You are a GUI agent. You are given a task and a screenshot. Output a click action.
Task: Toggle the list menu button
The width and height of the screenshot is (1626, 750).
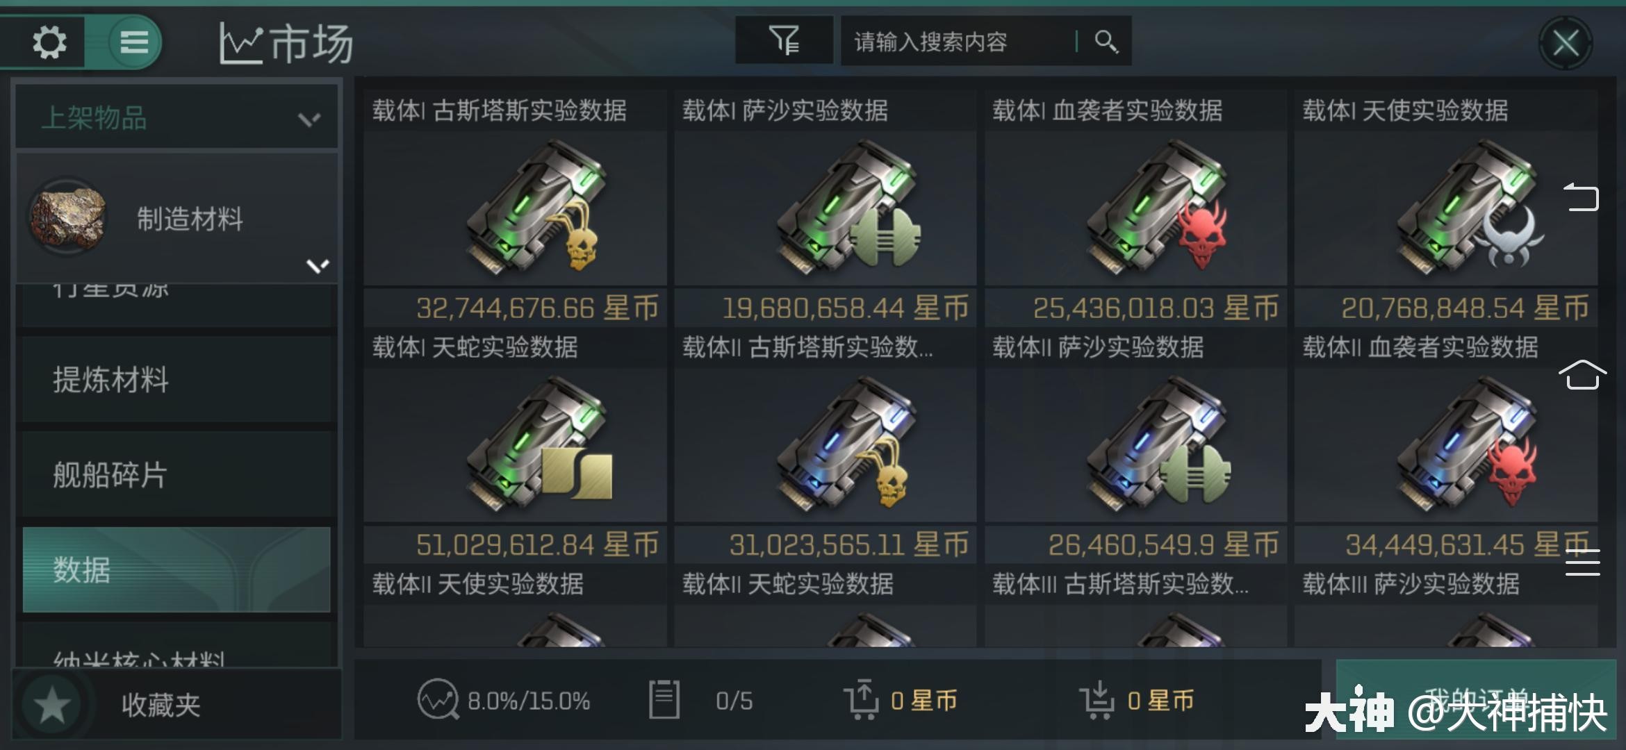coord(134,42)
